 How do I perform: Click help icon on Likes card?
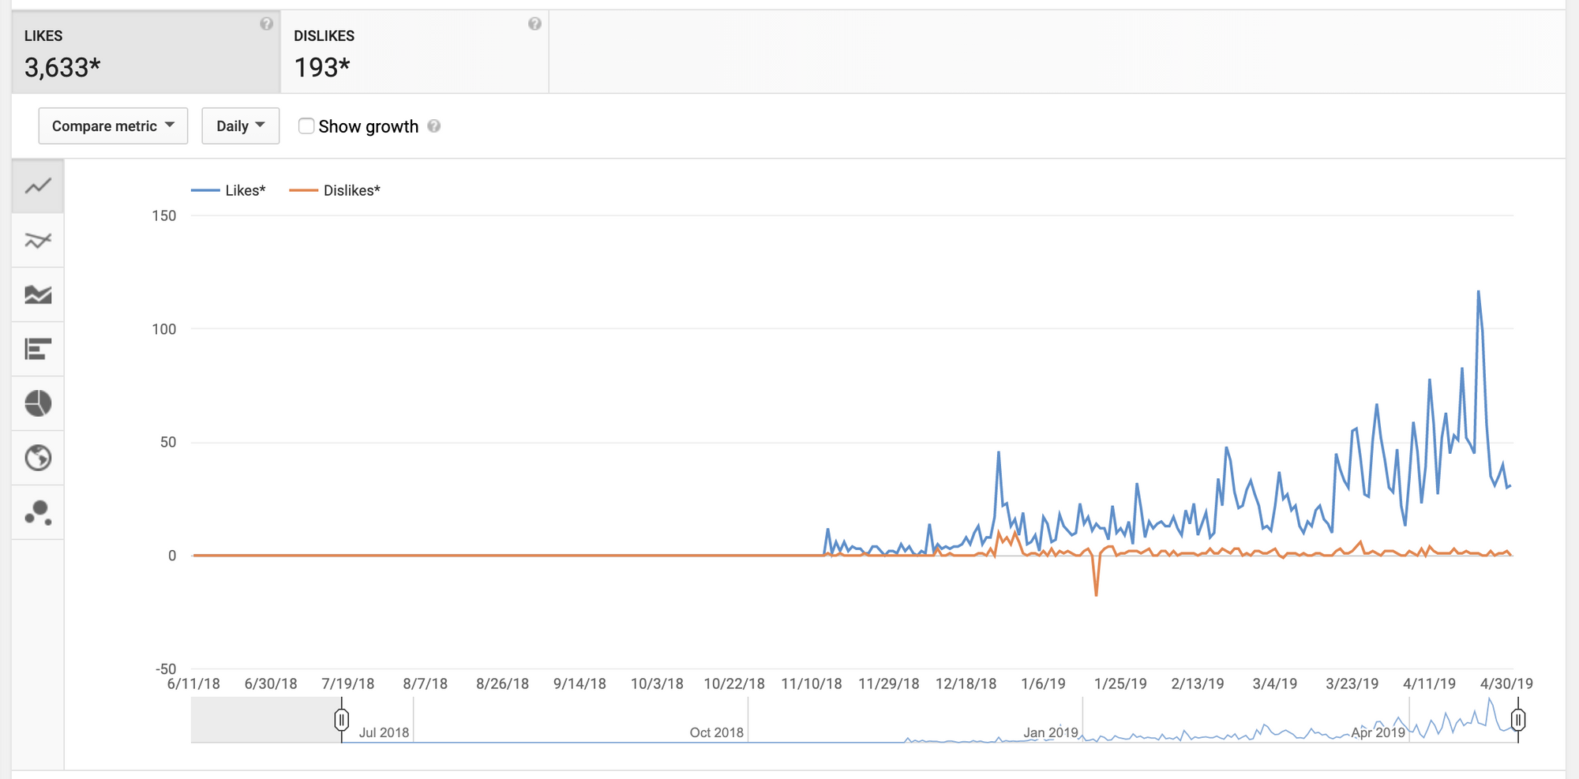[267, 24]
